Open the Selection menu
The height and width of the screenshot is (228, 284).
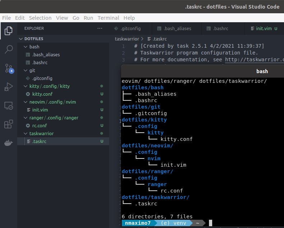[40, 18]
